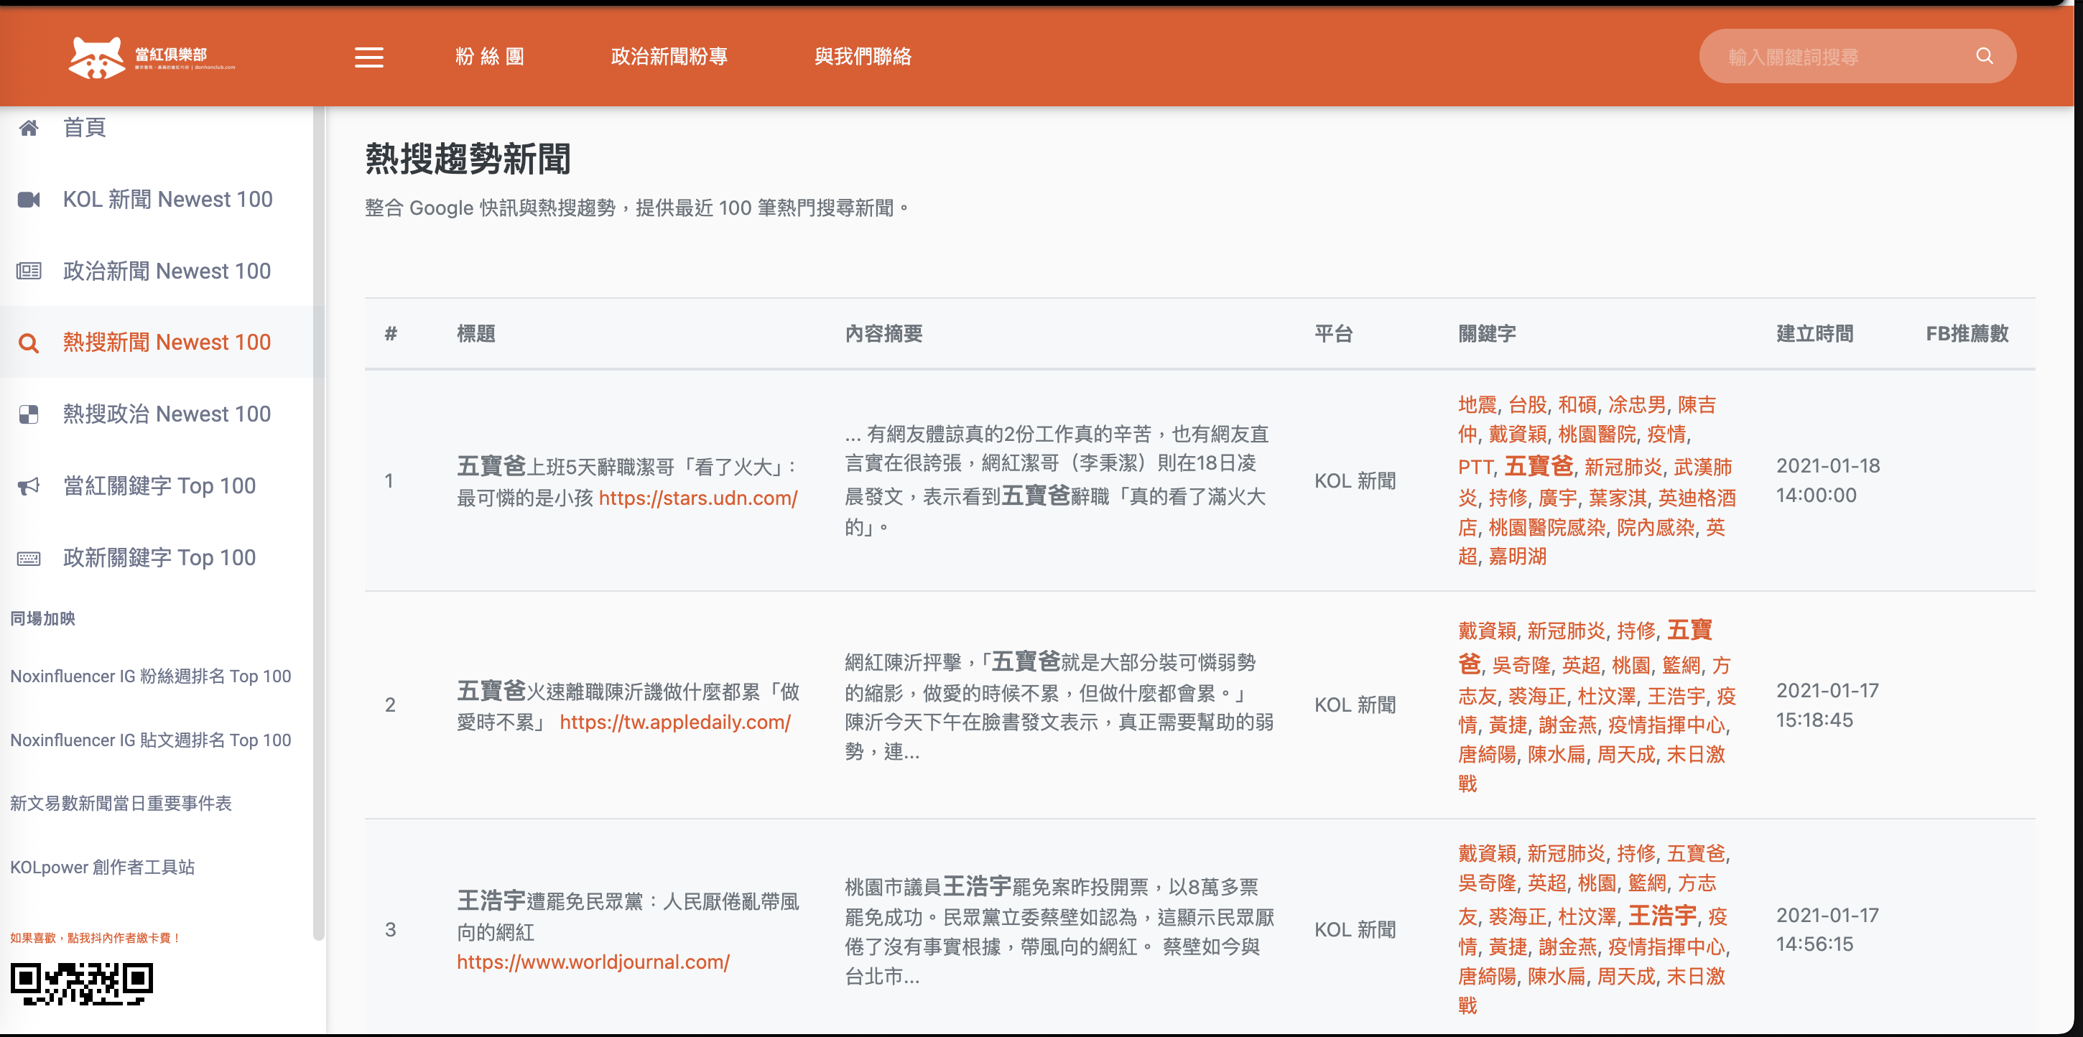Go to 與我們聯絡 page
Image resolution: width=2083 pixels, height=1037 pixels.
point(862,57)
